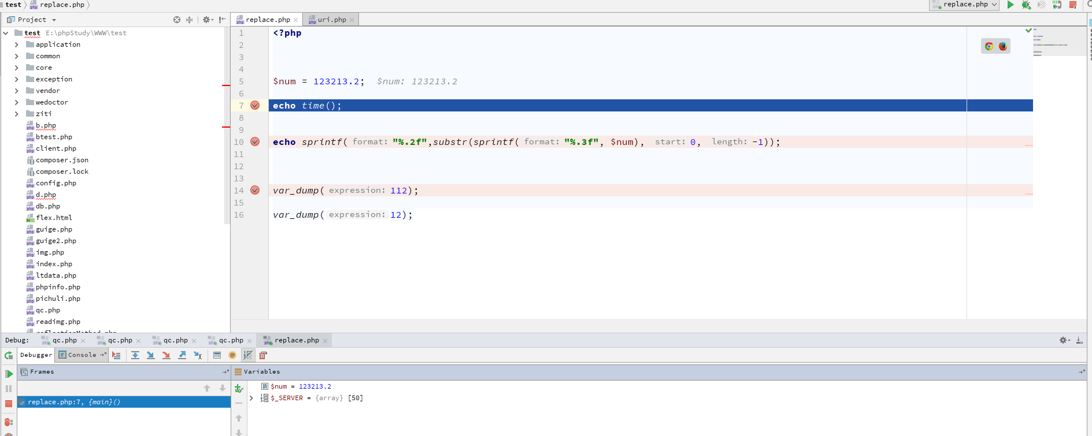Toggle the breakpoint on line 7
The width and height of the screenshot is (1092, 436).
255,105
